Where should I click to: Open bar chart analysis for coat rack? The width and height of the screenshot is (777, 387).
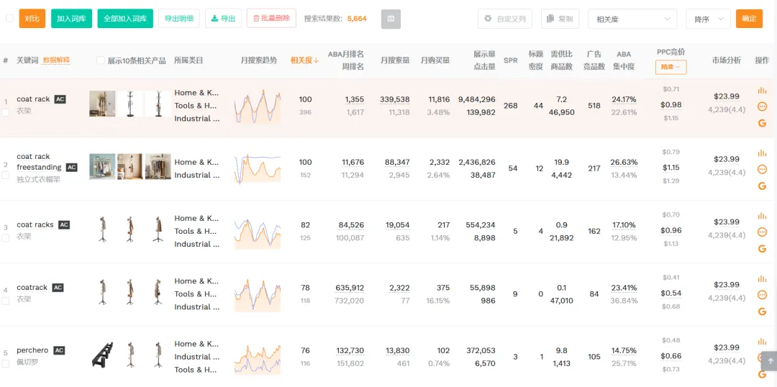pyautogui.click(x=762, y=91)
